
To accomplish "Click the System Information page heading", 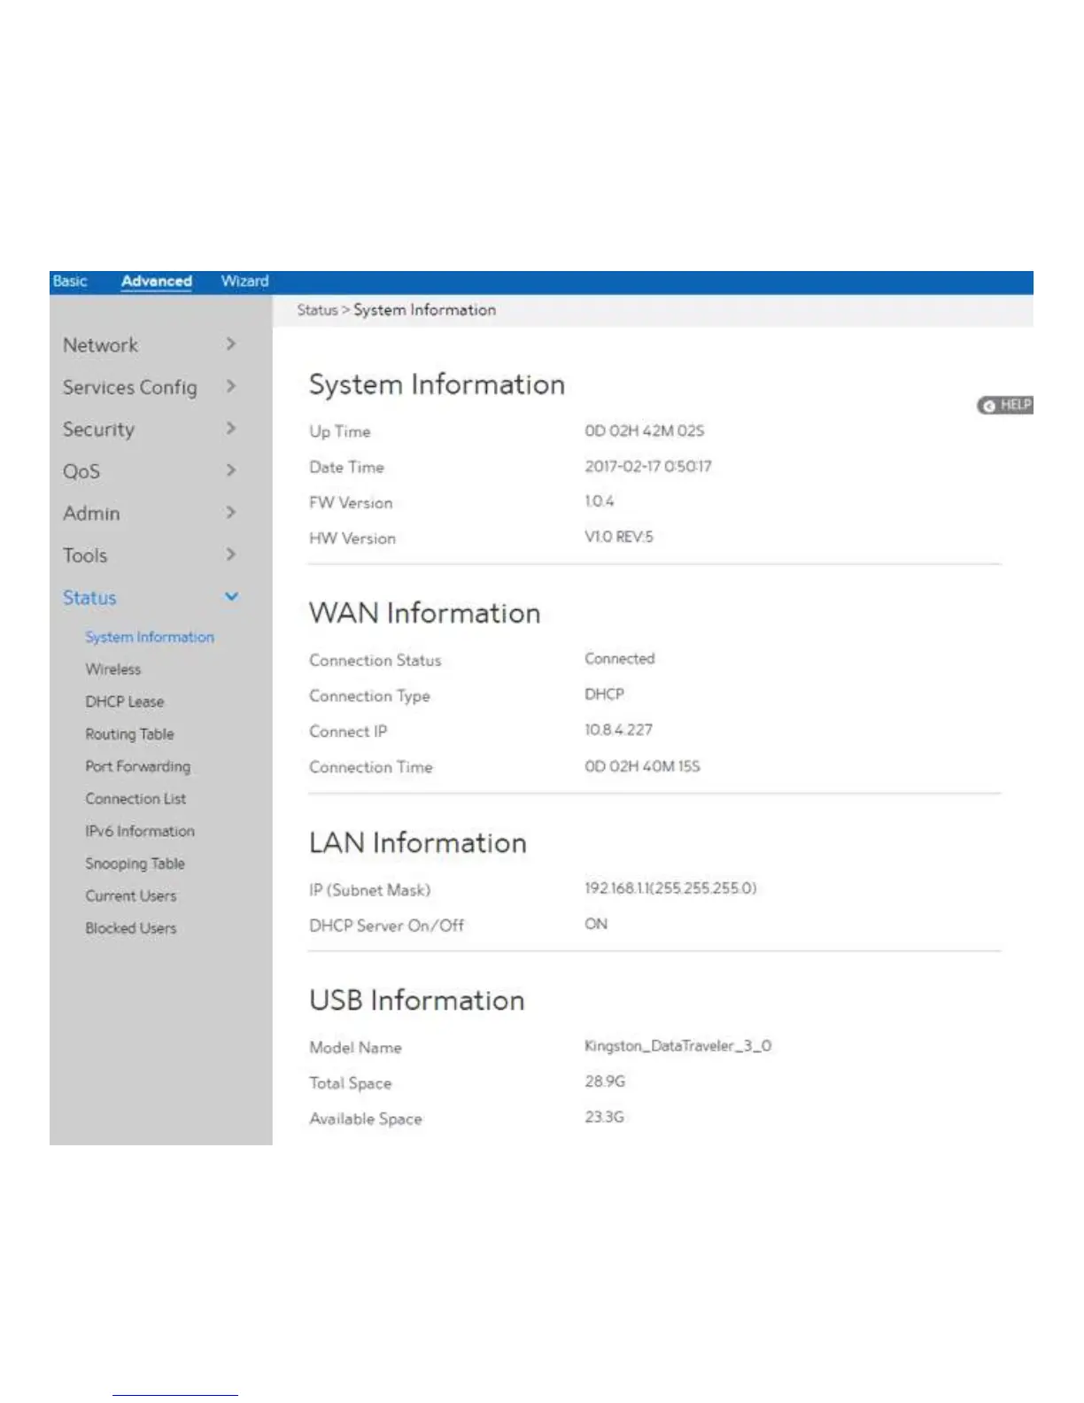I will 437,384.
